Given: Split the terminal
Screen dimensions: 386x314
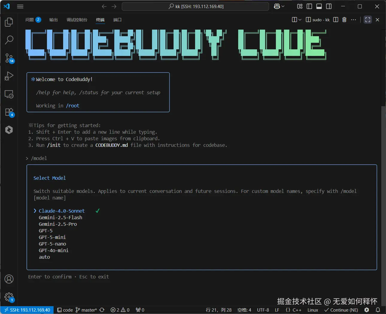Looking at the screenshot, I should pos(336,20).
